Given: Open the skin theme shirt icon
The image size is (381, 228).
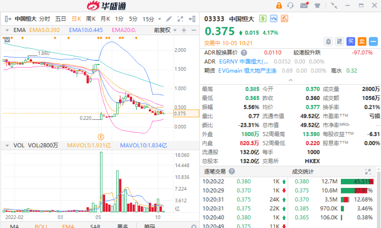Looking at the screenshot, I should [317, 6].
